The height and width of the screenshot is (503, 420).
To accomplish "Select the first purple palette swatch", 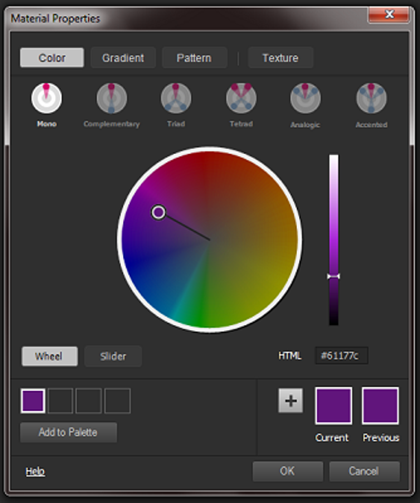I will (33, 401).
